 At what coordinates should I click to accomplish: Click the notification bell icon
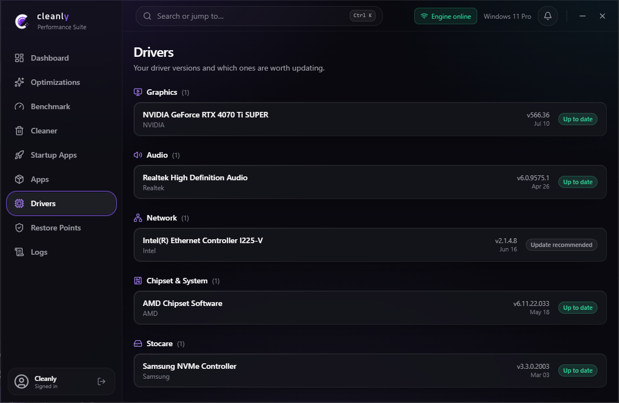[x=547, y=16]
